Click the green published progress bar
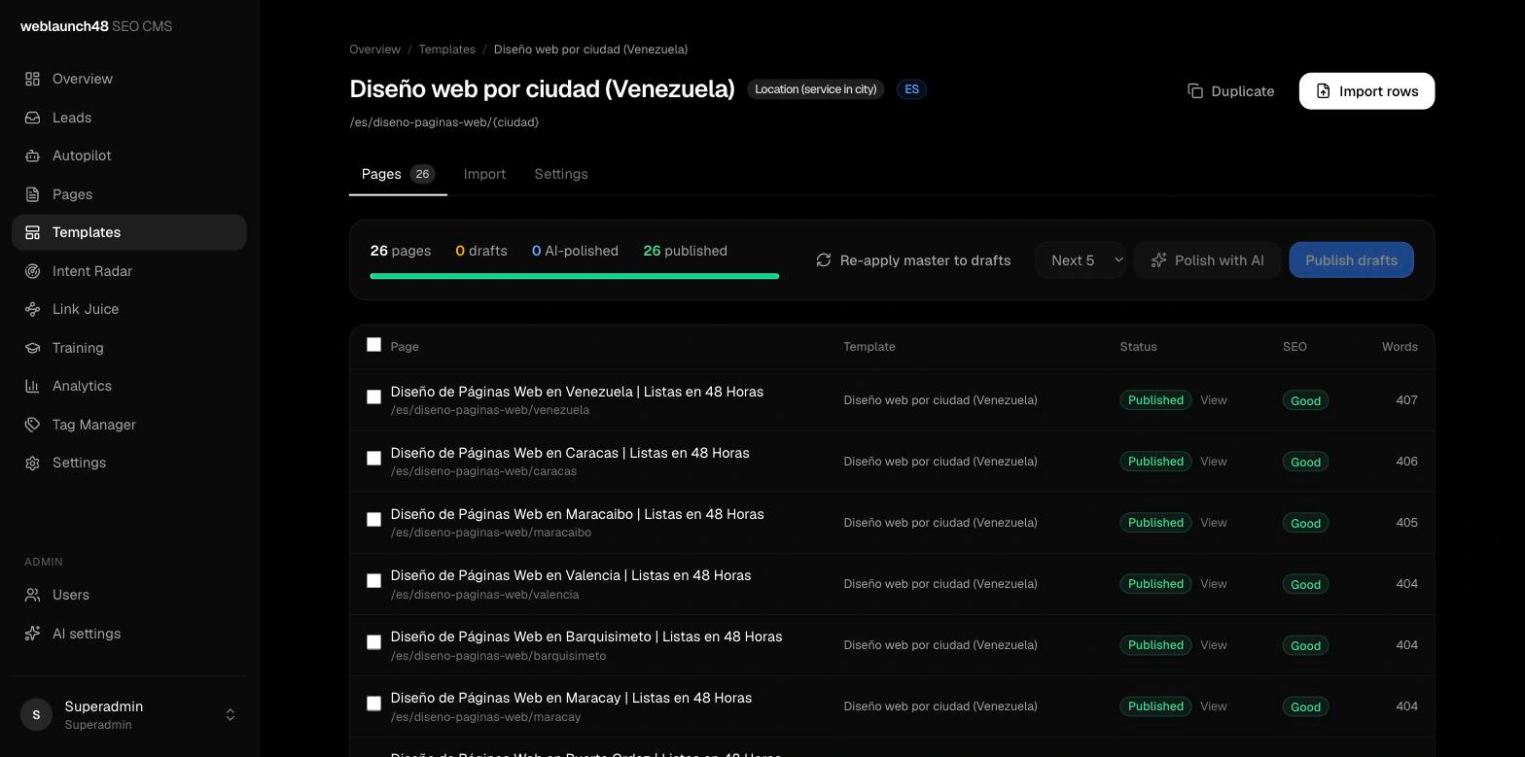Image resolution: width=1525 pixels, height=757 pixels. (574, 276)
